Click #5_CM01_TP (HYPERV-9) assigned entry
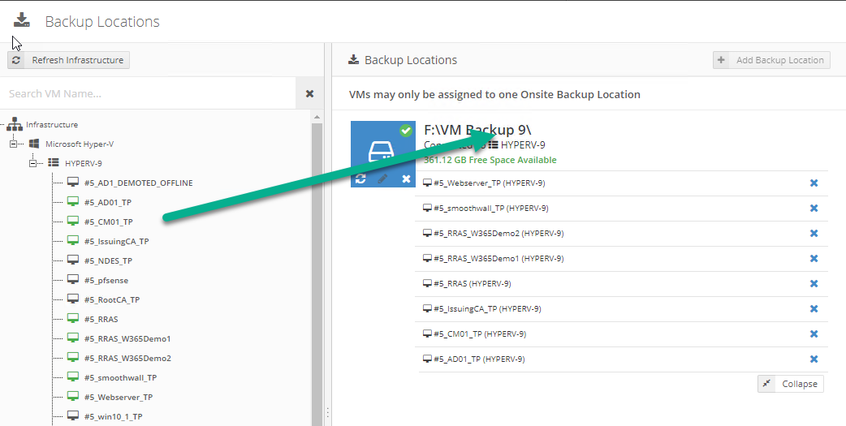This screenshot has width=846, height=426. (x=474, y=333)
